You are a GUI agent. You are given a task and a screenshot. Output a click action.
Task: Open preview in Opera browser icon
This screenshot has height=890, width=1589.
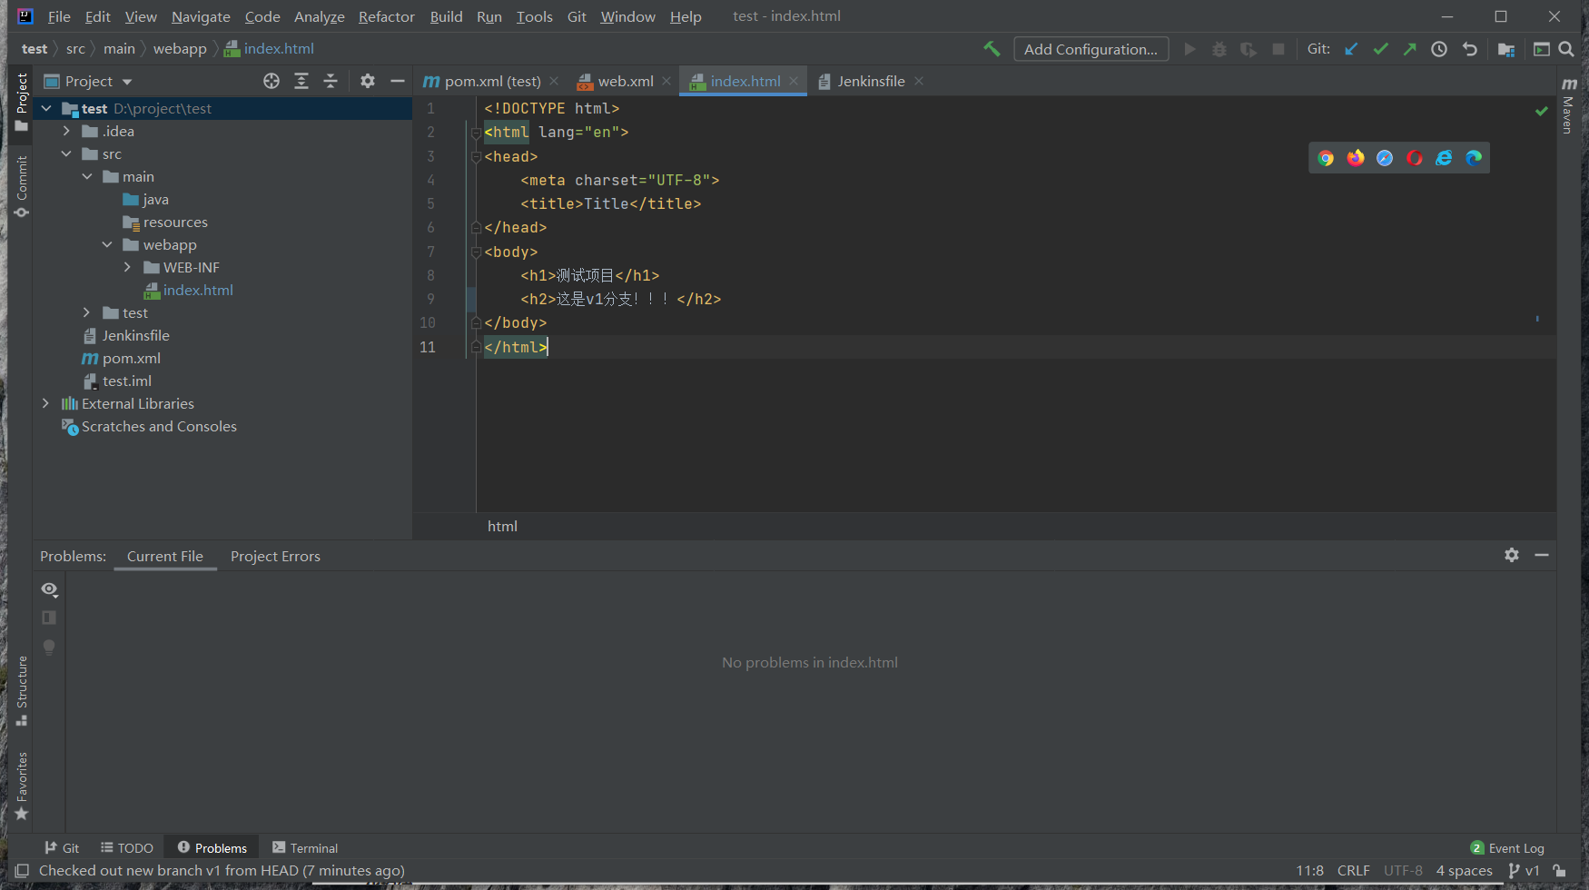(x=1415, y=158)
